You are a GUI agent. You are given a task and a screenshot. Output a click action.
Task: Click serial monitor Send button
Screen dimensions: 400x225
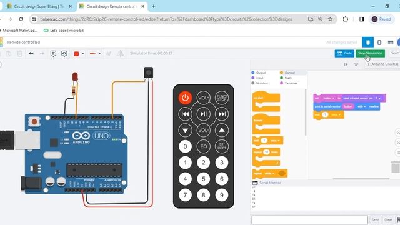(x=375, y=219)
